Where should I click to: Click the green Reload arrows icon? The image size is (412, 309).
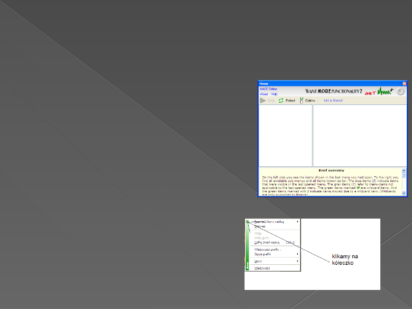281,101
